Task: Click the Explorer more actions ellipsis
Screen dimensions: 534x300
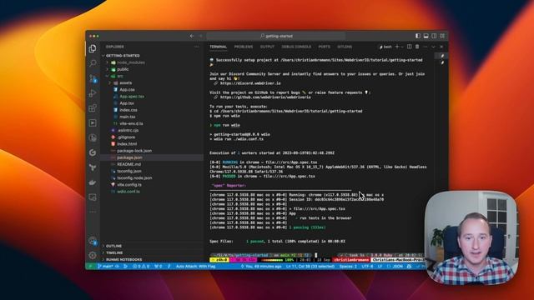Action: pos(197,47)
